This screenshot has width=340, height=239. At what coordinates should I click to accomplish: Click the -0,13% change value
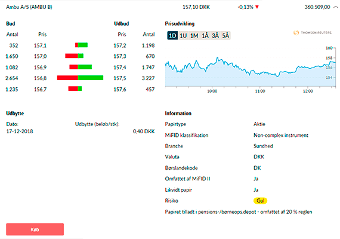[x=245, y=7]
